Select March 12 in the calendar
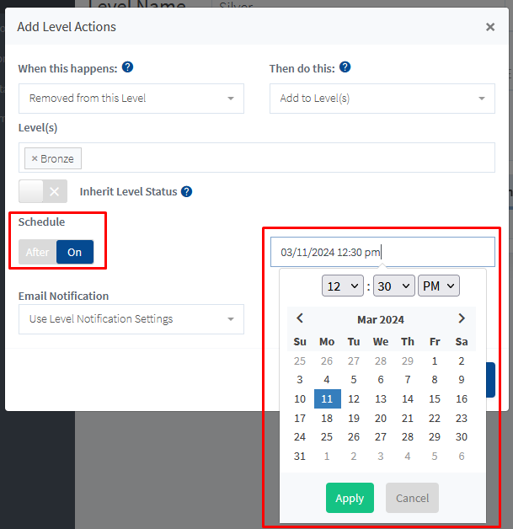This screenshot has height=529, width=513. (x=354, y=398)
